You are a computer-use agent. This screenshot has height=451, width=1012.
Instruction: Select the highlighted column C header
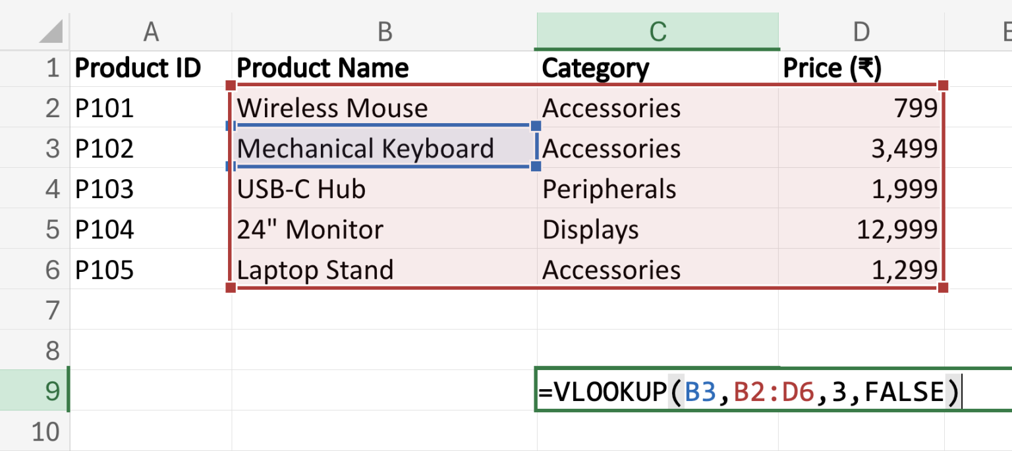tap(658, 31)
